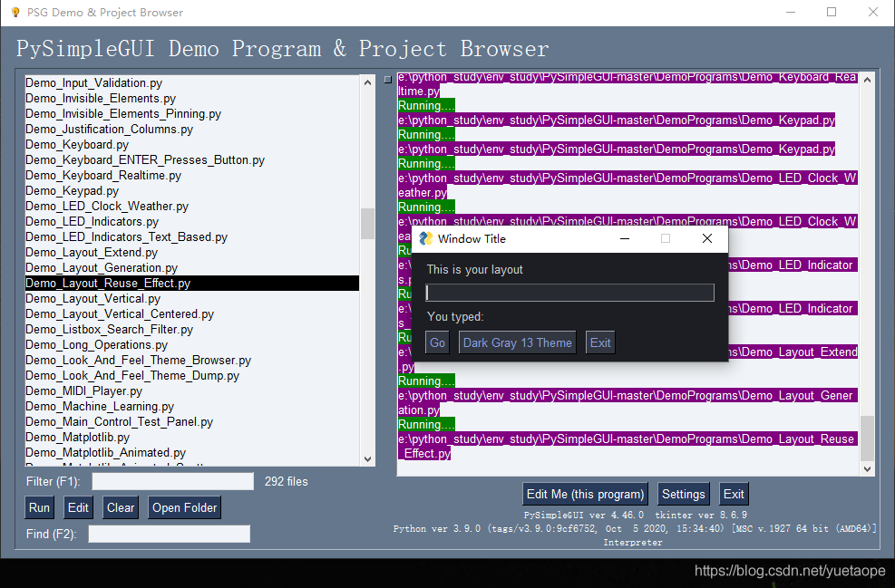
Task: Click the 292 files count label
Action: pos(286,481)
